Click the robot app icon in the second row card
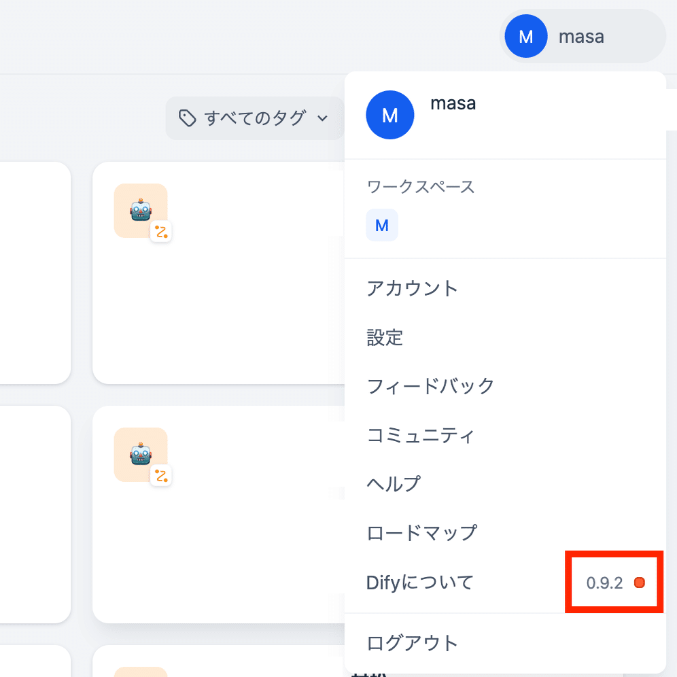The height and width of the screenshot is (677, 677). tap(141, 454)
